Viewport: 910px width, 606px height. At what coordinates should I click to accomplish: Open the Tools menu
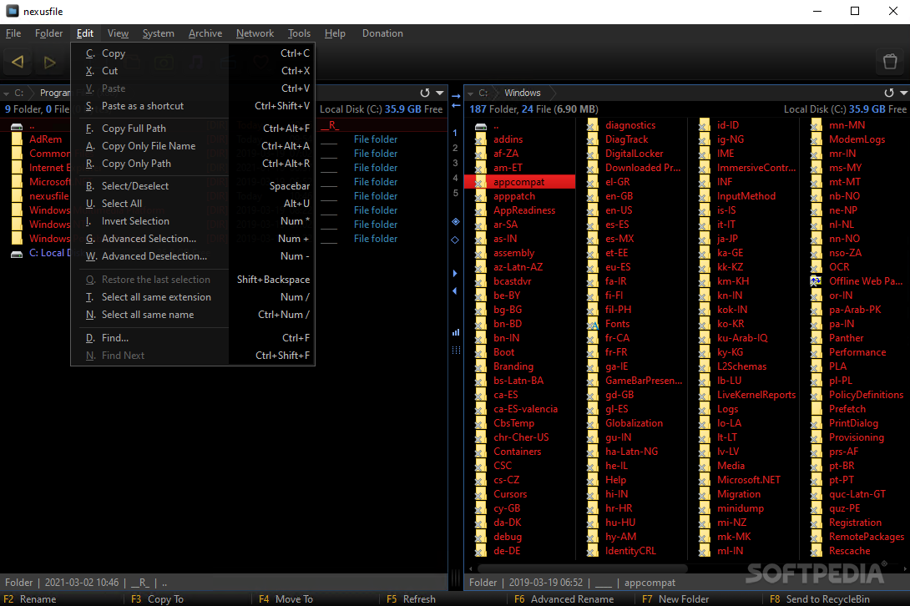pyautogui.click(x=299, y=33)
